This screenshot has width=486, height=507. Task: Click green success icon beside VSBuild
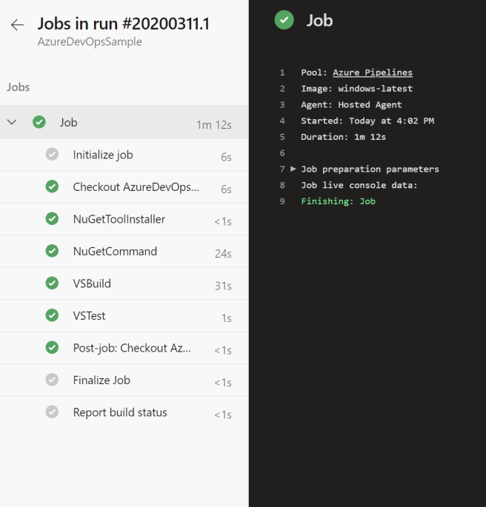coord(52,283)
